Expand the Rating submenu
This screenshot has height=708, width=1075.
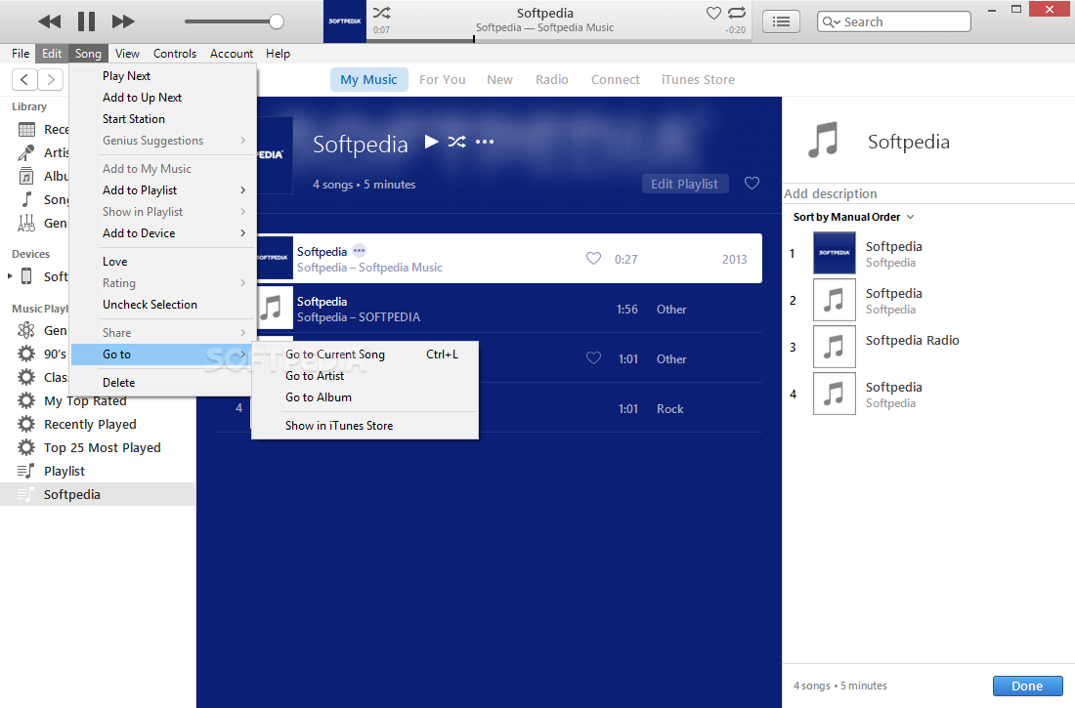pos(163,283)
